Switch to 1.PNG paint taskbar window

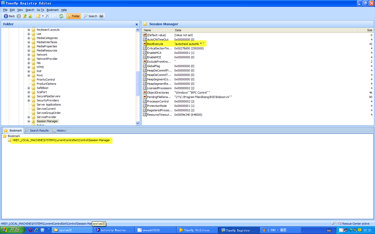[x=281, y=230]
